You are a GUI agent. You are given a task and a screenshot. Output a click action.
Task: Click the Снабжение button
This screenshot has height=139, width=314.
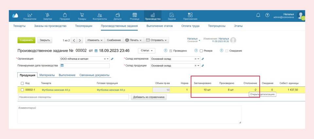(x=114, y=40)
